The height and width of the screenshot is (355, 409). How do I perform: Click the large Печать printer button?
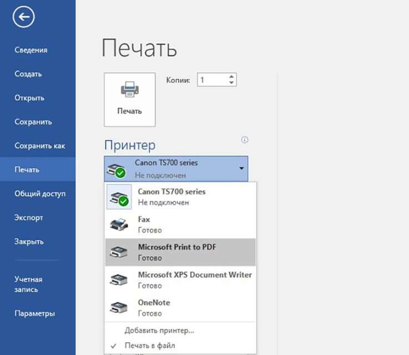click(x=129, y=99)
